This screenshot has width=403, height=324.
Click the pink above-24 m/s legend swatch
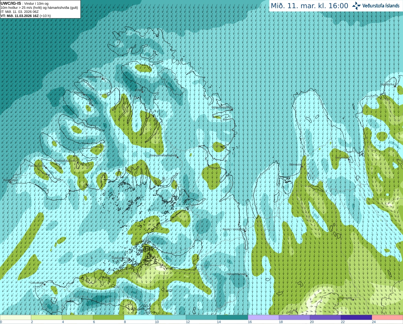point(388,317)
